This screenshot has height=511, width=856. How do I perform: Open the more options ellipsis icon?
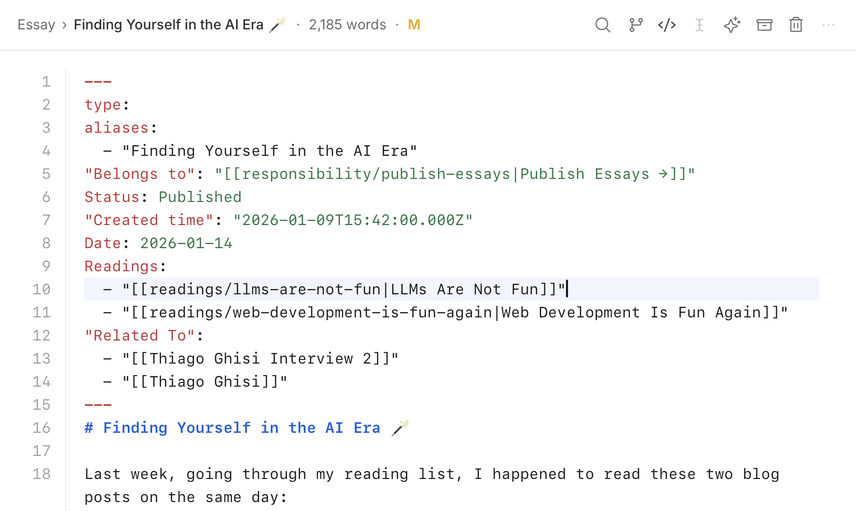[x=828, y=25]
